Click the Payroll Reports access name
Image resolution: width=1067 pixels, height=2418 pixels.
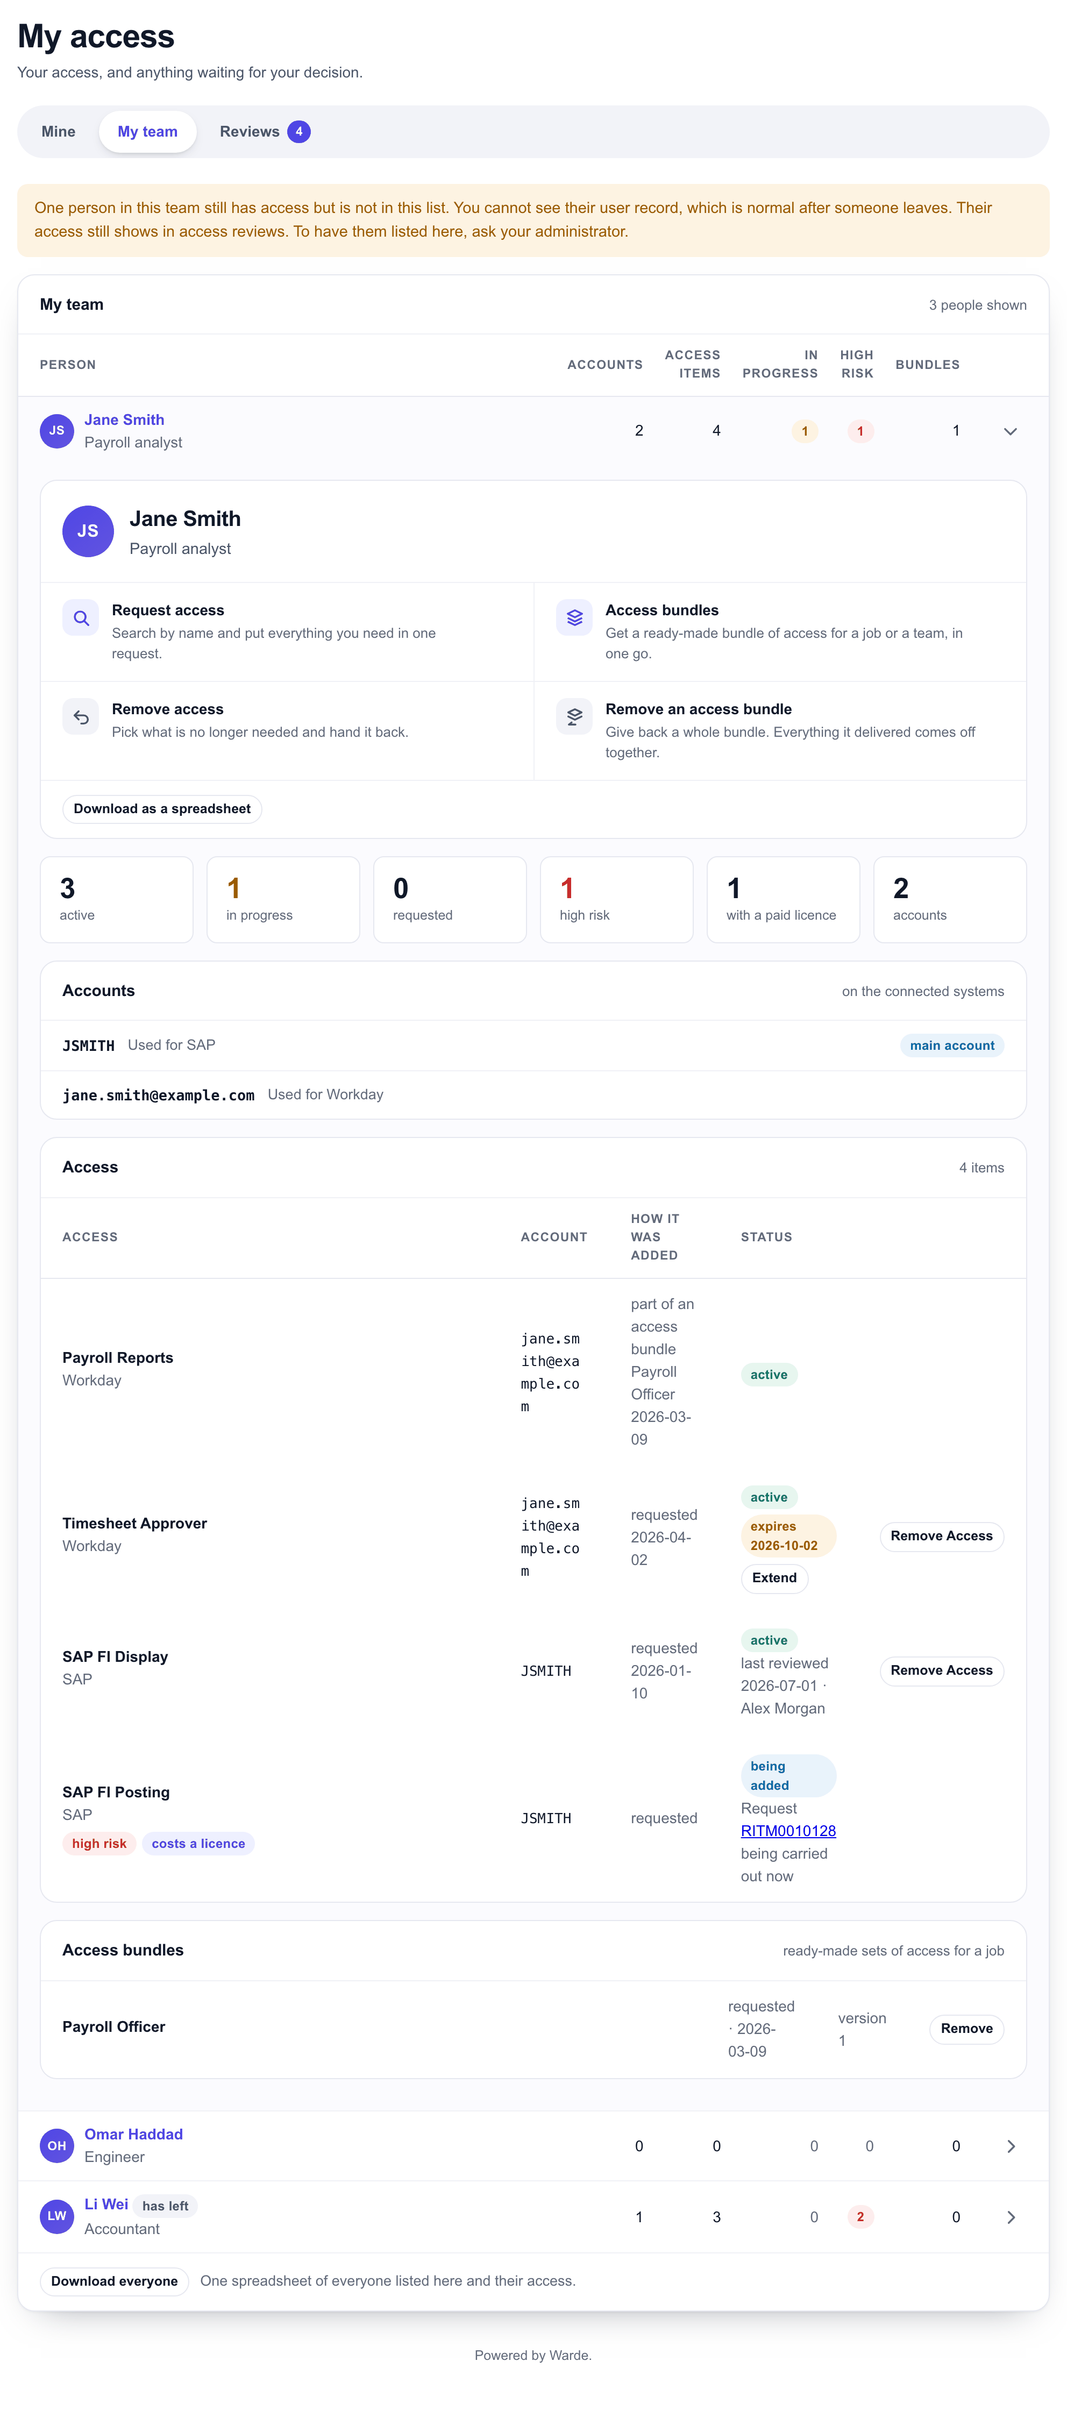coord(117,1359)
